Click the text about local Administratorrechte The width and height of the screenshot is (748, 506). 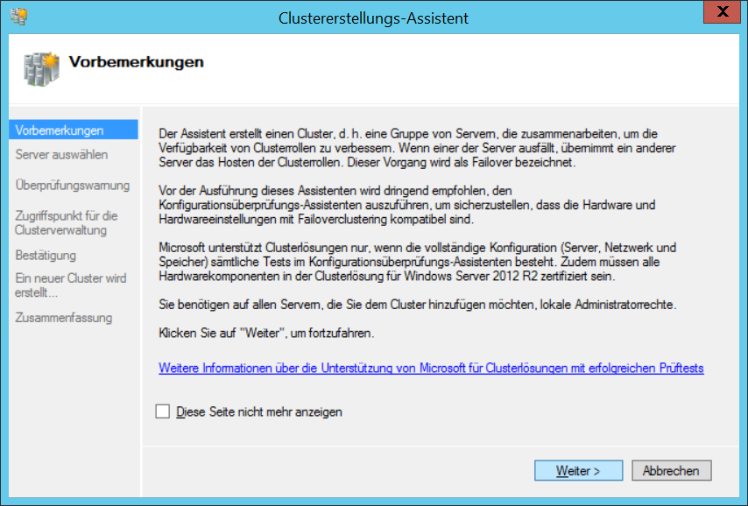coord(418,305)
